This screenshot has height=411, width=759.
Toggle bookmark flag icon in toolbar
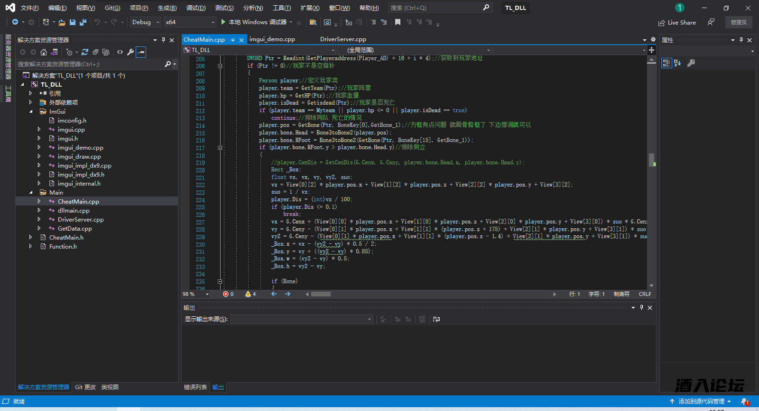tap(398, 22)
